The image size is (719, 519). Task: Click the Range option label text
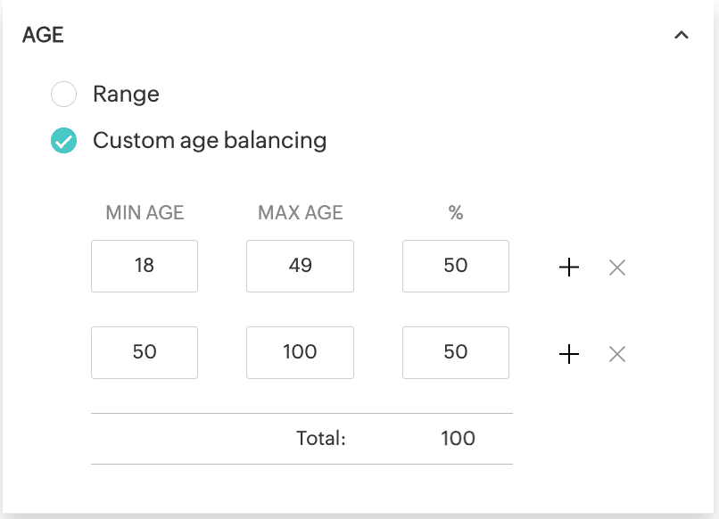click(x=126, y=95)
